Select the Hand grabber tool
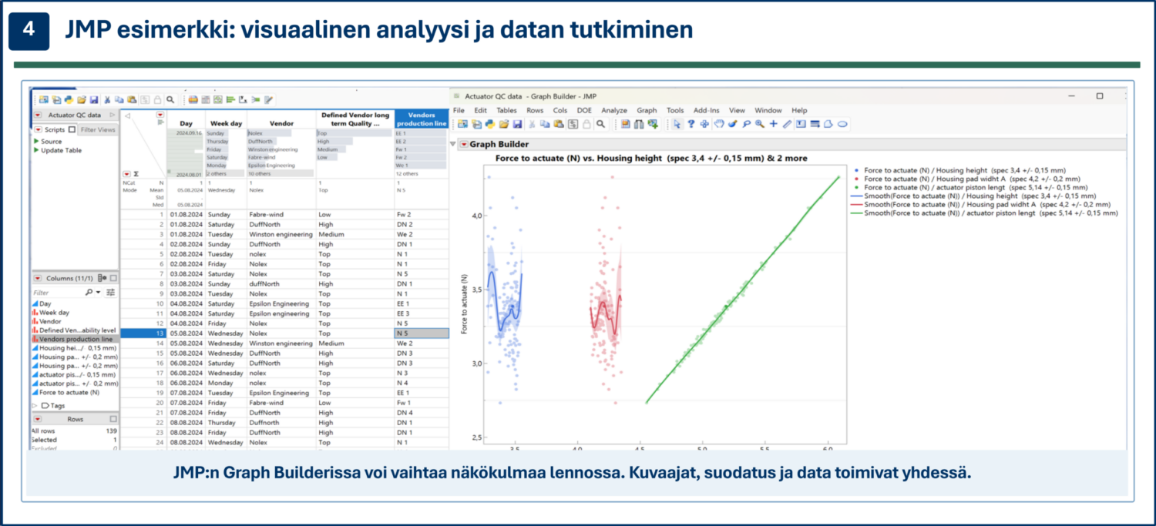Image resolution: width=1156 pixels, height=526 pixels. coord(719,123)
